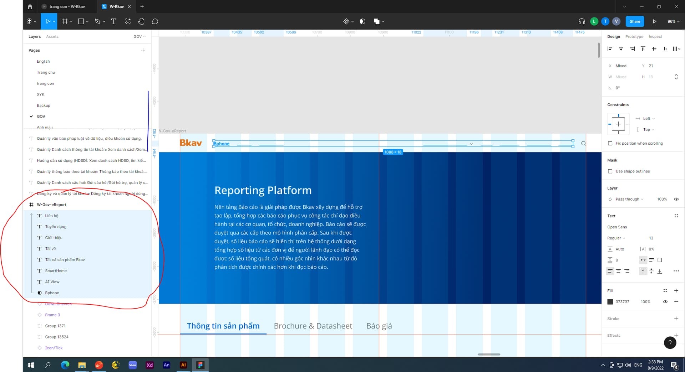The width and height of the screenshot is (685, 372).
Task: Click the Boolean union icon
Action: (x=376, y=21)
